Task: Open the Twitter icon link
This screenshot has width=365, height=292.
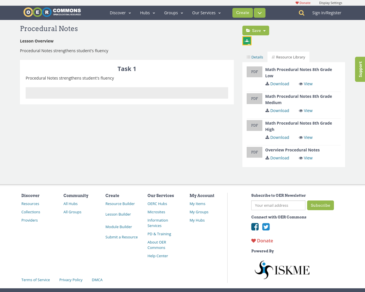Action: click(266, 227)
